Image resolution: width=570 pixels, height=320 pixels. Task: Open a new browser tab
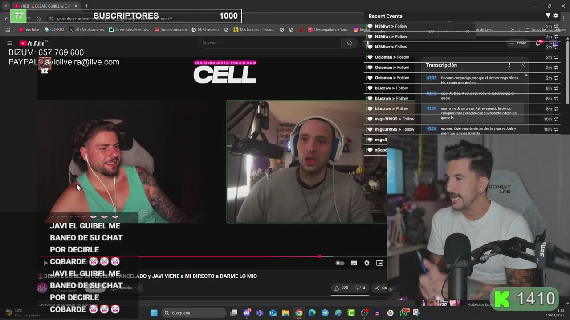[x=86, y=6]
